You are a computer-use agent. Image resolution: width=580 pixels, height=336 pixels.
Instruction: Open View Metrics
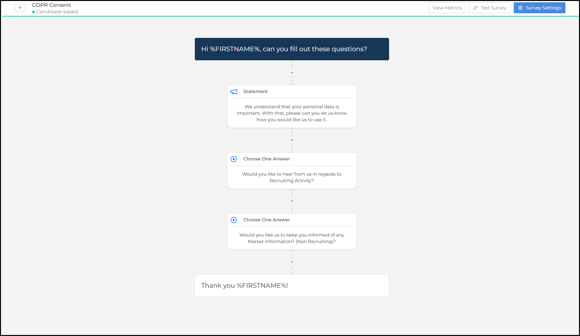coord(447,8)
